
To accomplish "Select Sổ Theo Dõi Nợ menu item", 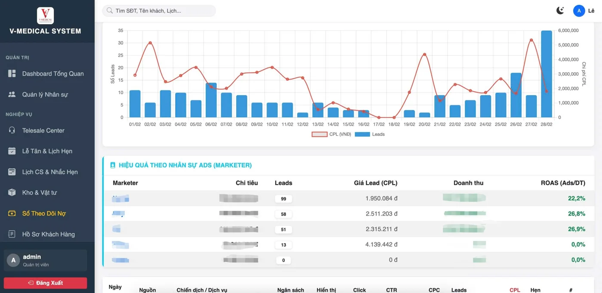I will pos(47,213).
